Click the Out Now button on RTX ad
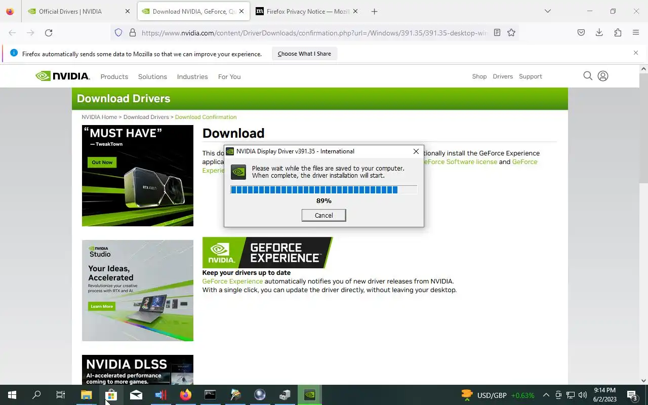The height and width of the screenshot is (405, 648). 102,163
